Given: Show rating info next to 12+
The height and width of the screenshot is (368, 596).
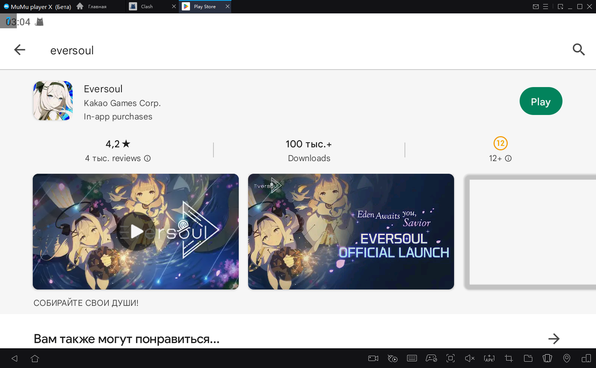Looking at the screenshot, I should 508,159.
